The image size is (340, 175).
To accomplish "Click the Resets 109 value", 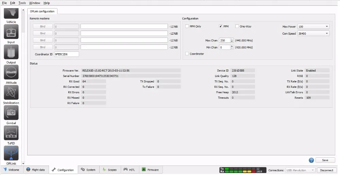I will click(x=317, y=98).
